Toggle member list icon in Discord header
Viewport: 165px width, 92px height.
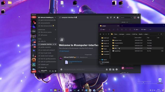(x=118, y=18)
